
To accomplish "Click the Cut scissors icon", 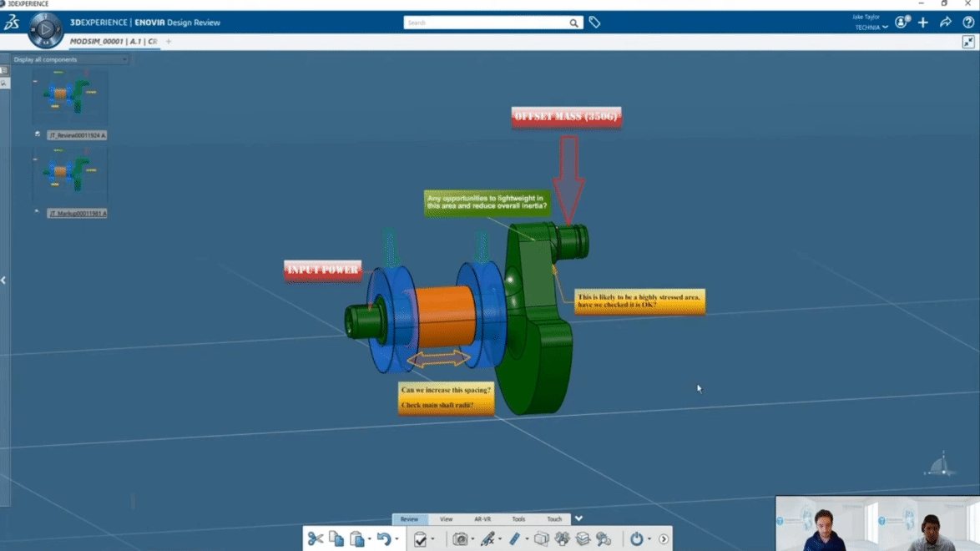I will click(x=315, y=539).
